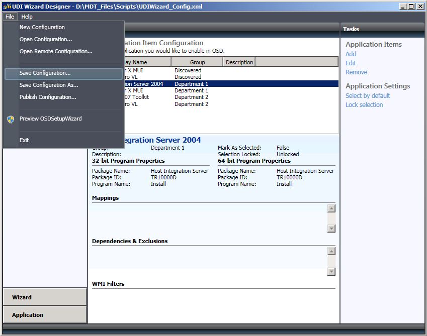Select Open Configuration... menu entry
This screenshot has width=427, height=336.
[46, 39]
